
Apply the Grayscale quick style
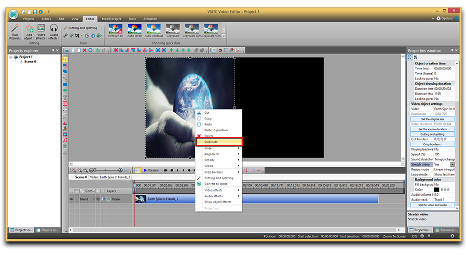tap(173, 31)
